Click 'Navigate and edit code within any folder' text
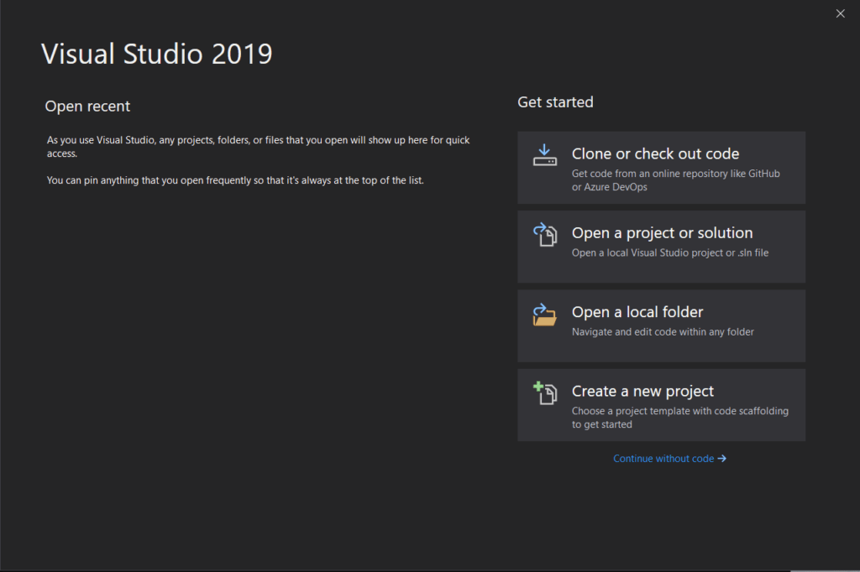Image resolution: width=860 pixels, height=572 pixels. tap(663, 332)
